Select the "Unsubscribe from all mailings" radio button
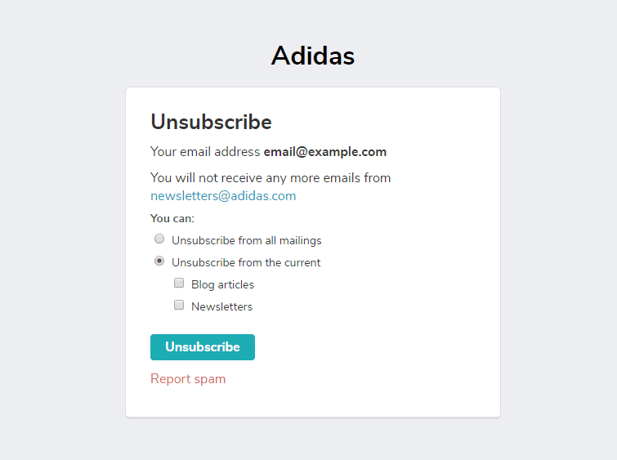Screen dimensions: 617x460 coord(159,239)
